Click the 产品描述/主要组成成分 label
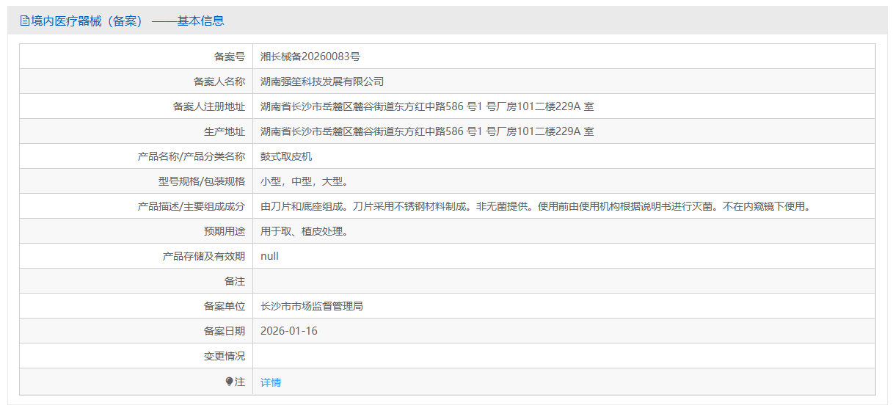Viewport: 893px width, 411px height. click(192, 206)
